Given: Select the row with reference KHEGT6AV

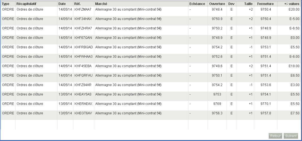Looking at the screenshot, I should pyautogui.click(x=83, y=113).
